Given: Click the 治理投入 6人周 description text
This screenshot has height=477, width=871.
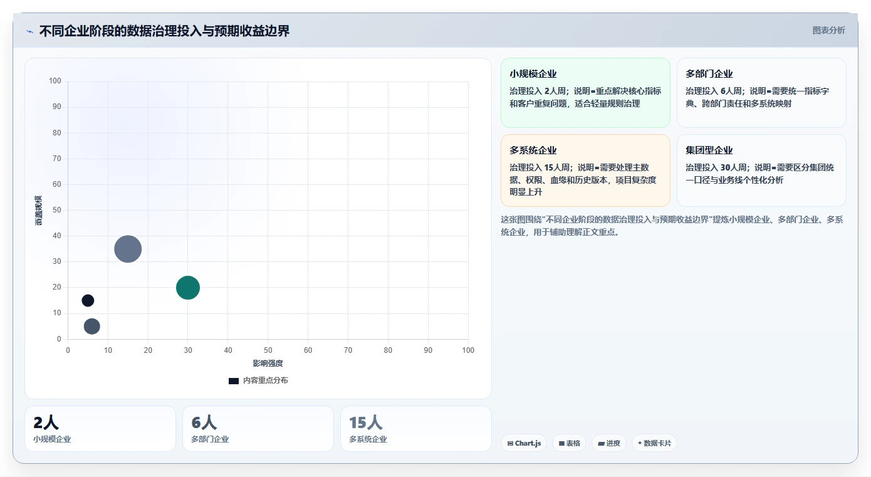Looking at the screenshot, I should (x=757, y=97).
